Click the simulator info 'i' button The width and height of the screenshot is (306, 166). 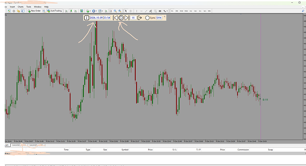coord(86,18)
